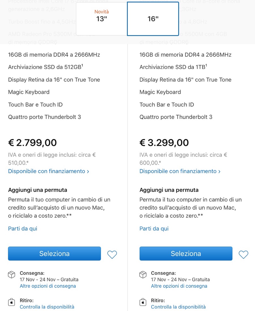Open Altre opzioni di consegna, left column

coord(48,286)
